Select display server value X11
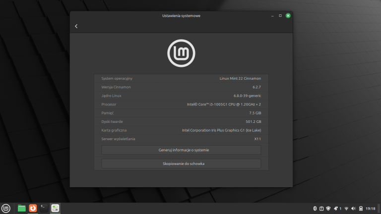This screenshot has height=214, width=381. pyautogui.click(x=257, y=139)
